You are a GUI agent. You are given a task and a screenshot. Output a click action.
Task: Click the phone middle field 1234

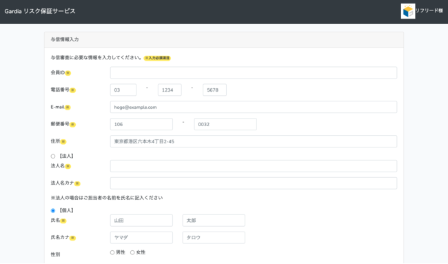170,90
